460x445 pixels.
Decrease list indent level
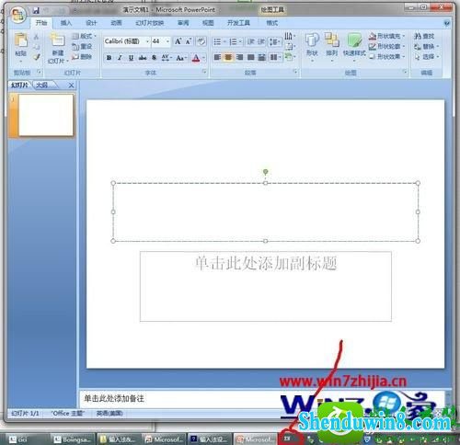coord(251,41)
